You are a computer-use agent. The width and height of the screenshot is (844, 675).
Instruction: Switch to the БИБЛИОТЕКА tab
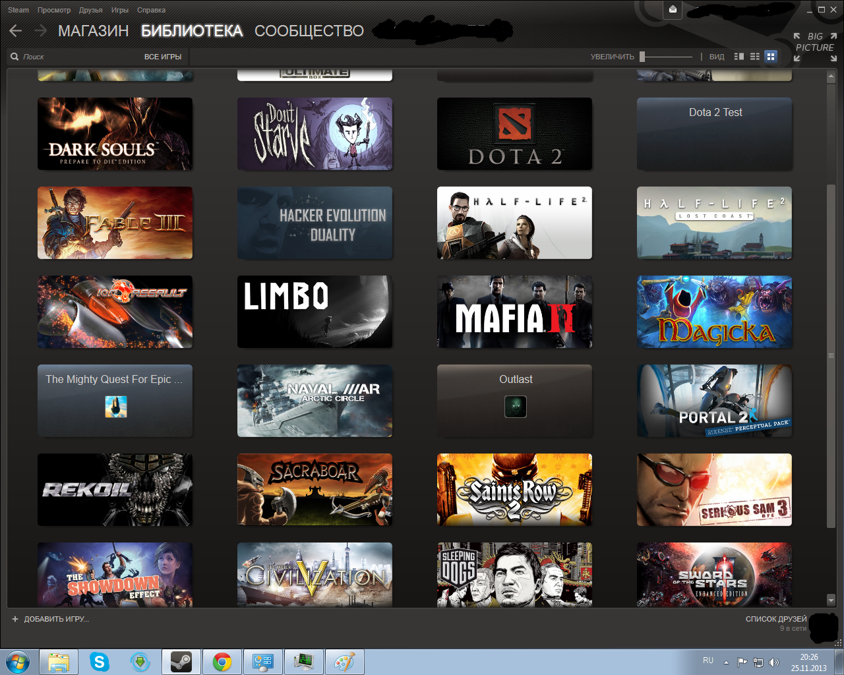click(x=192, y=31)
